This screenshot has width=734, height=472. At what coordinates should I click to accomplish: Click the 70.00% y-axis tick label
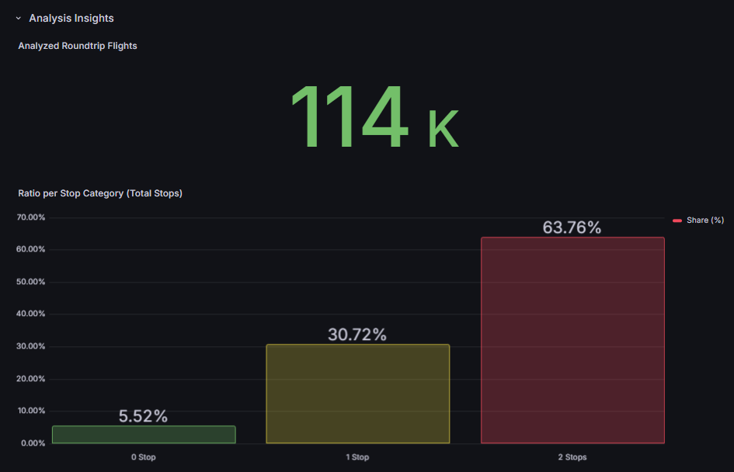31,217
